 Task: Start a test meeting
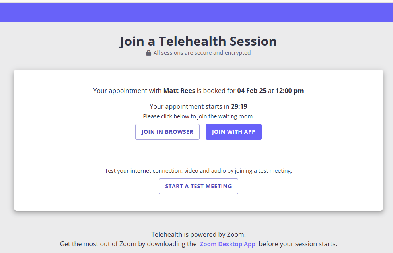198,186
